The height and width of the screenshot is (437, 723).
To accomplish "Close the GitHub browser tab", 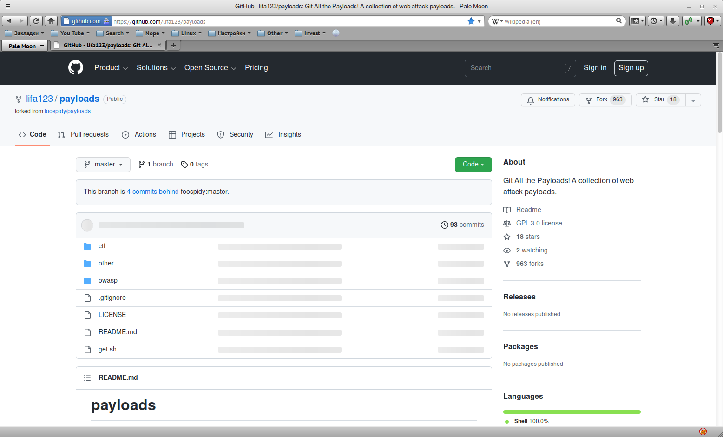I will pyautogui.click(x=159, y=46).
